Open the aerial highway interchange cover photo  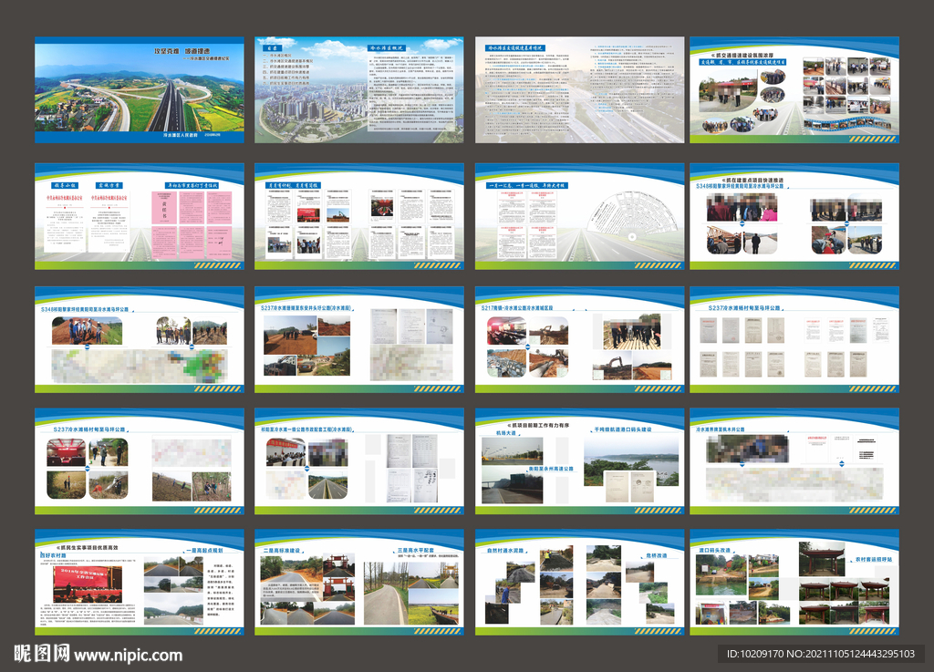point(140,89)
